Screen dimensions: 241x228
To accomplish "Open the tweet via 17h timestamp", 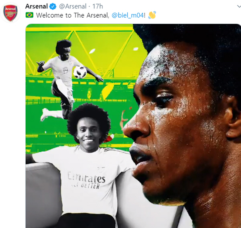I will 98,6.
